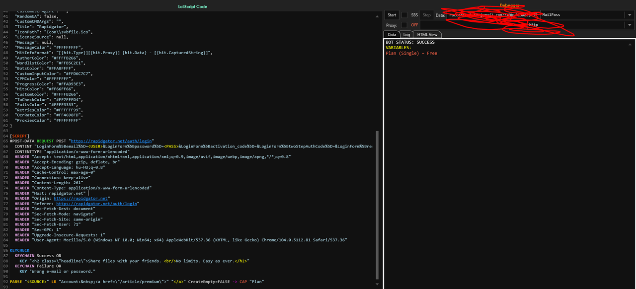636x289 pixels.
Task: Switch to the Data tab
Action: click(x=392, y=35)
